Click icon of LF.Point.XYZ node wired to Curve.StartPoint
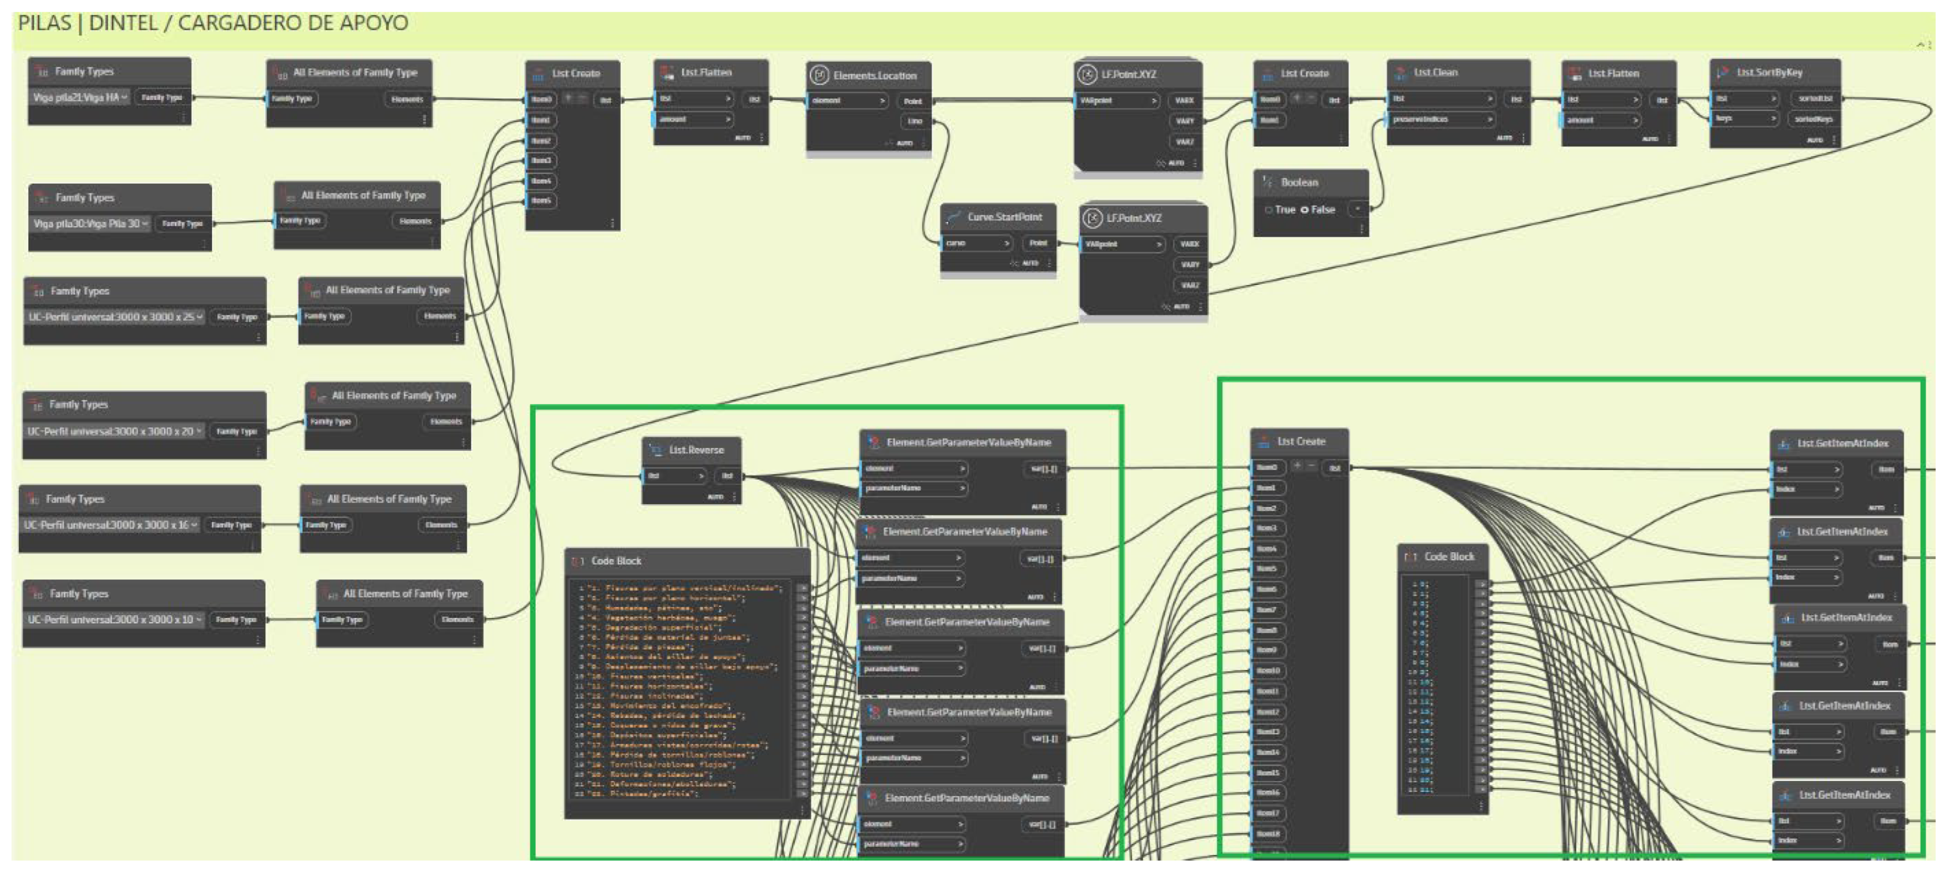The width and height of the screenshot is (1945, 873). click(x=1093, y=218)
